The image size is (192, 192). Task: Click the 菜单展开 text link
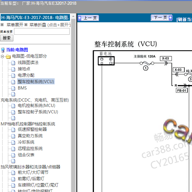[15, 25]
